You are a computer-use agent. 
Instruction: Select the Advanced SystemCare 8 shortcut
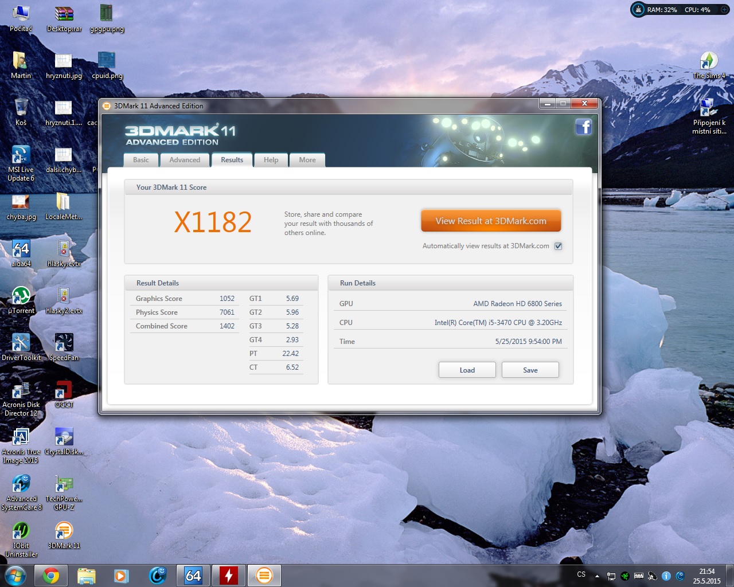[x=21, y=493]
